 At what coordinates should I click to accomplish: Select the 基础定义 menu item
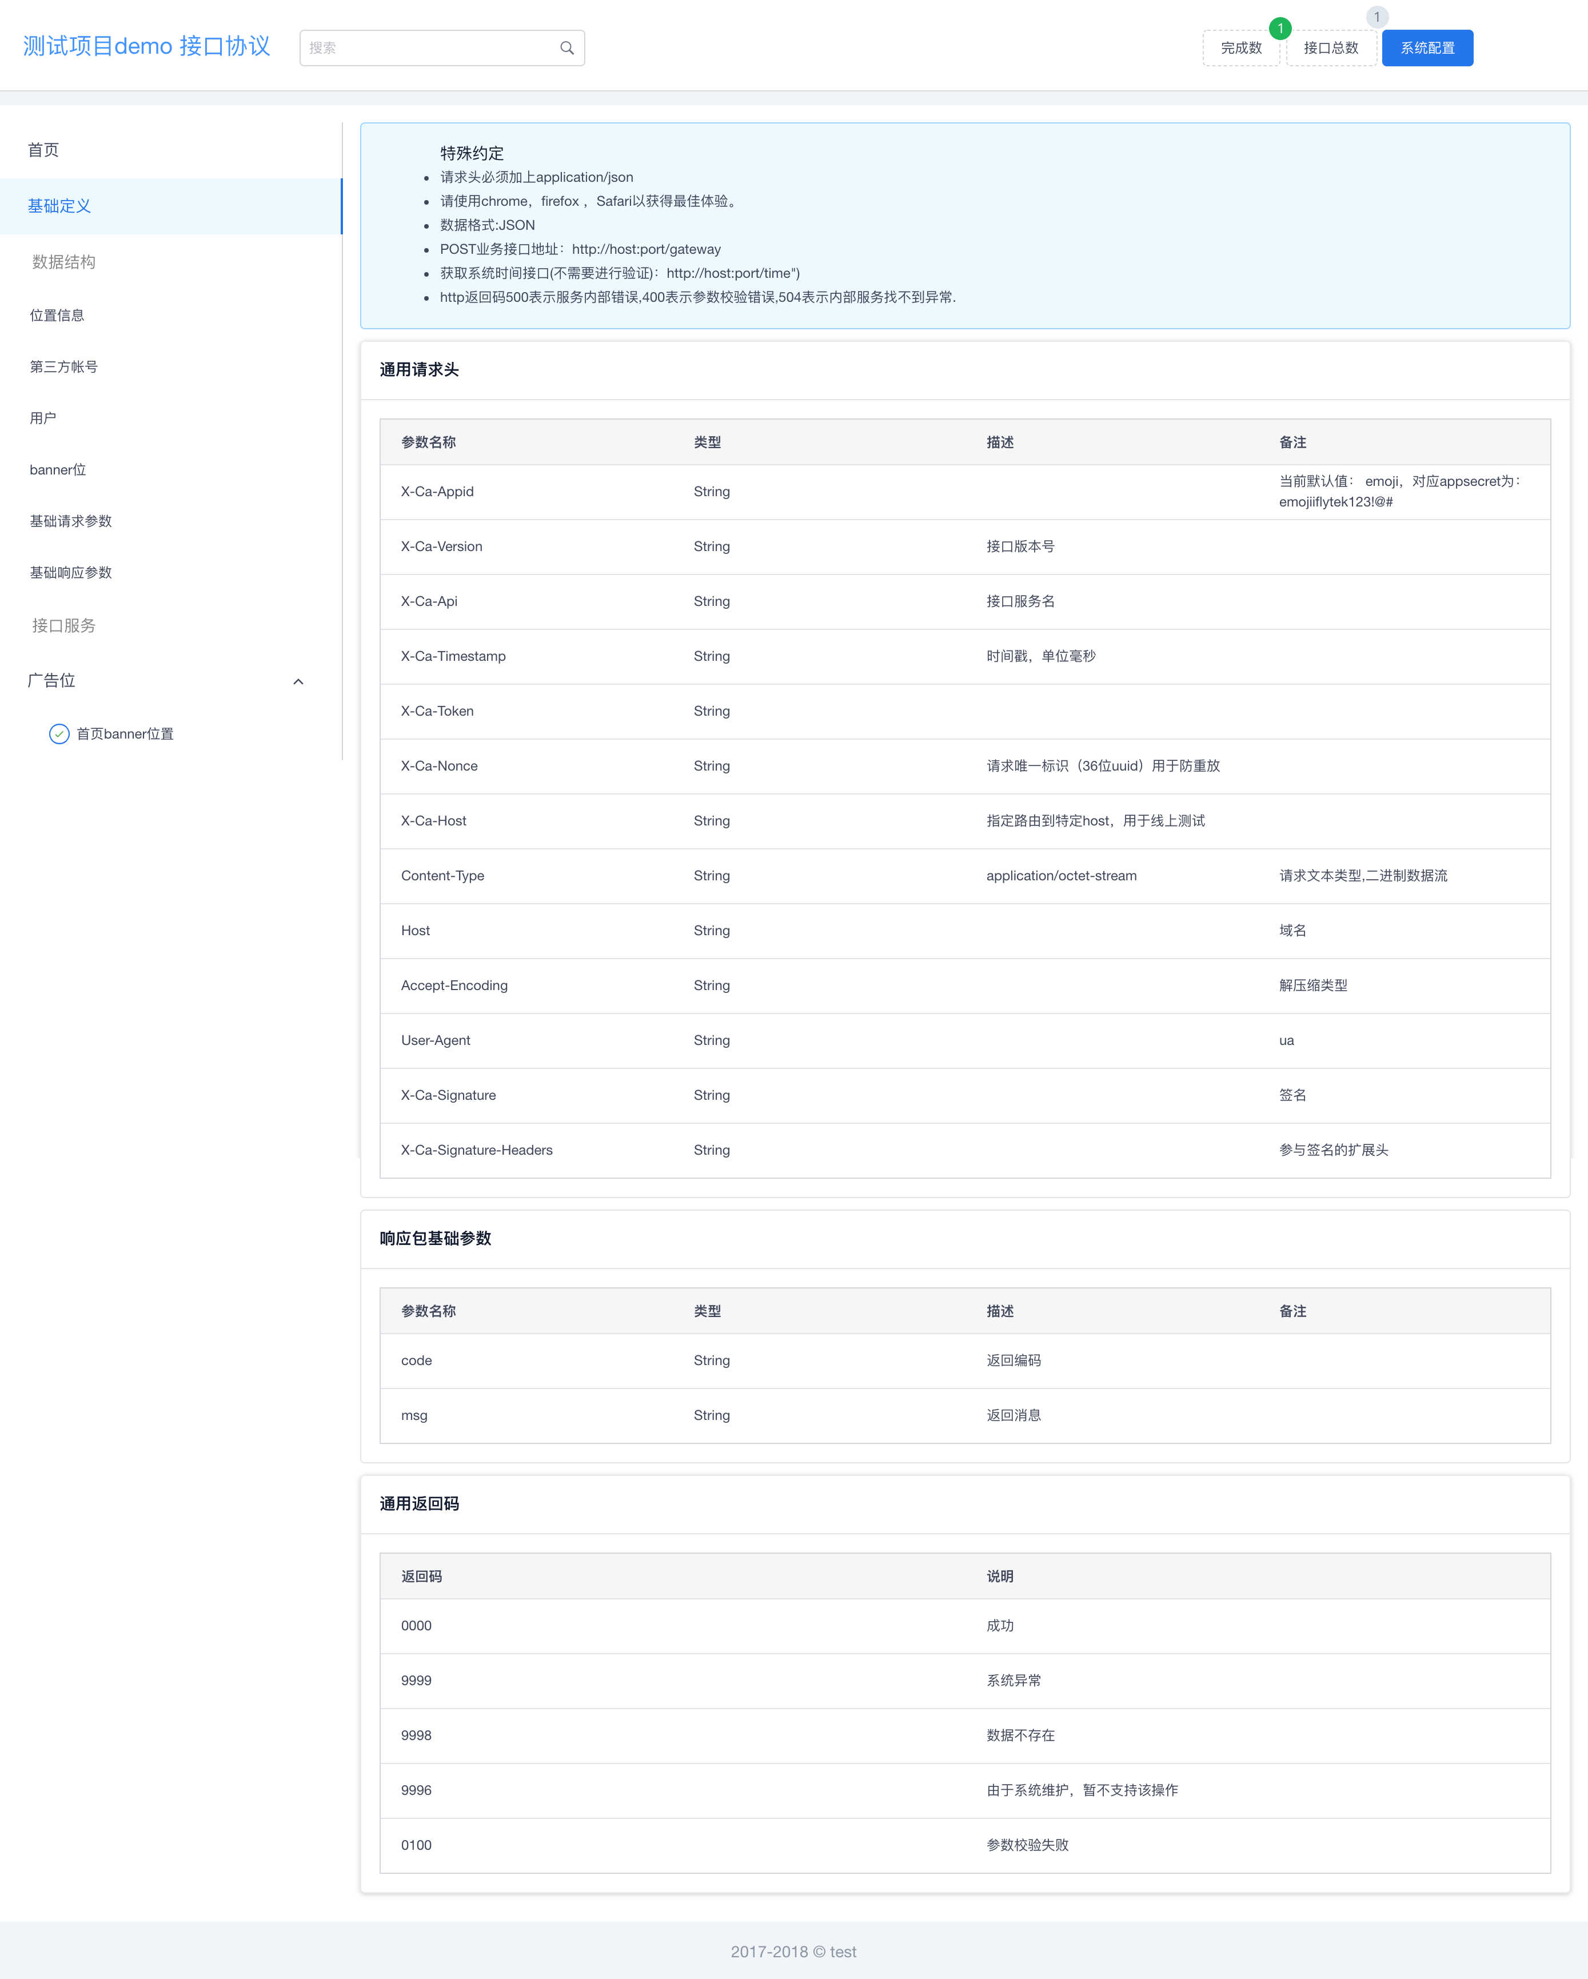point(59,206)
